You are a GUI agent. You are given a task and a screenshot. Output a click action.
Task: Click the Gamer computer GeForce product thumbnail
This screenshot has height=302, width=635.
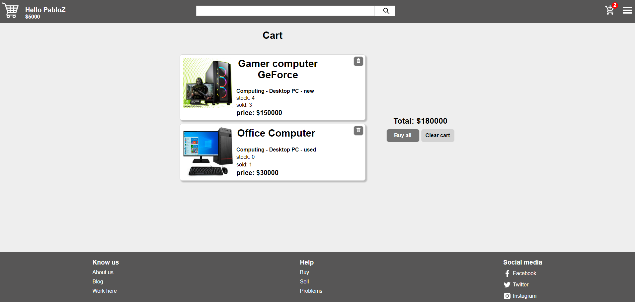tap(208, 83)
